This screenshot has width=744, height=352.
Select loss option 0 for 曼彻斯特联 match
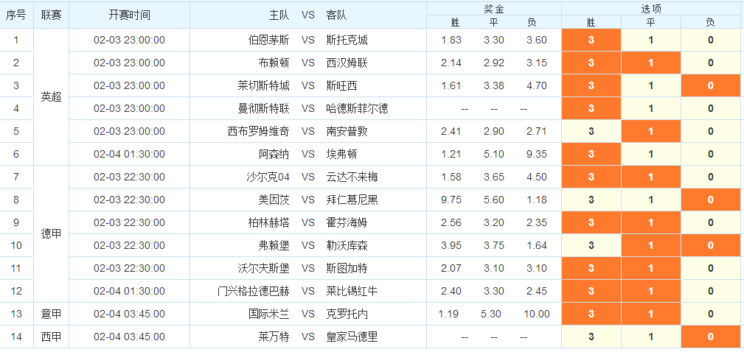pos(711,108)
